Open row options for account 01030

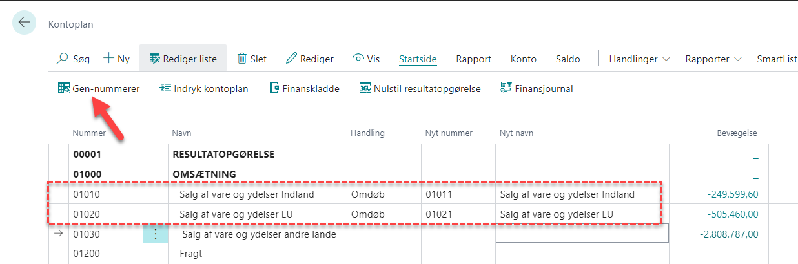[155, 234]
